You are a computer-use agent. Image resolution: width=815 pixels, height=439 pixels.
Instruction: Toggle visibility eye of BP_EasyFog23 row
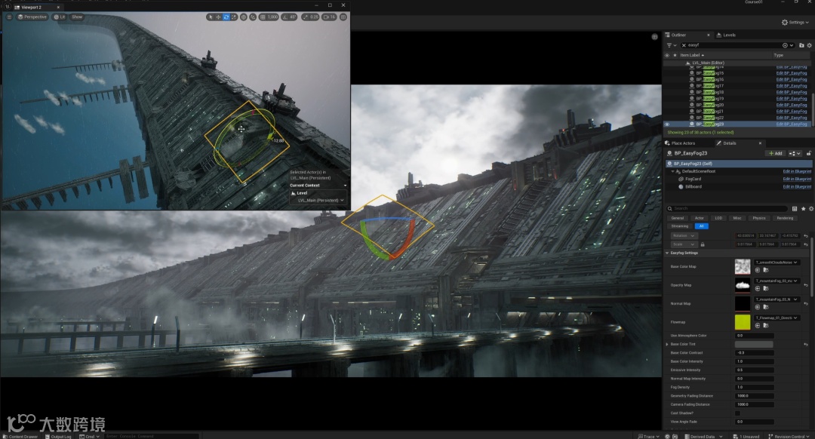coord(667,124)
